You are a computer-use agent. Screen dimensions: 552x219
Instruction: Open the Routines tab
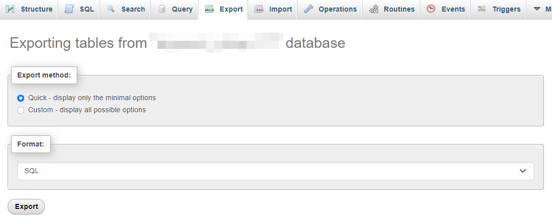click(391, 10)
